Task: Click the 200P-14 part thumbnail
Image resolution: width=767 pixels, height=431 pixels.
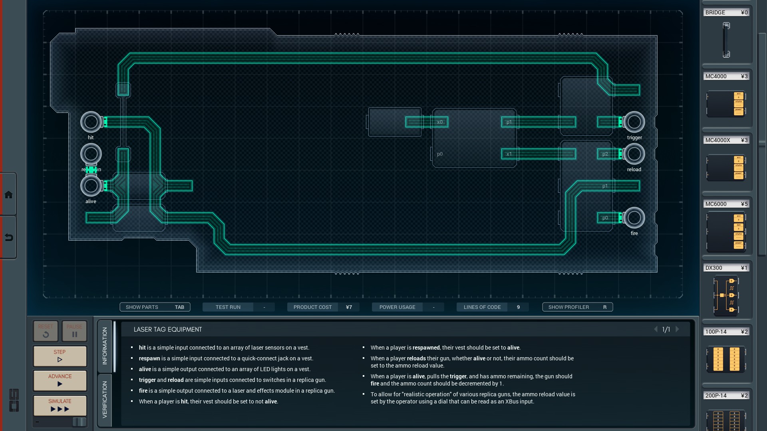Action: (x=726, y=420)
